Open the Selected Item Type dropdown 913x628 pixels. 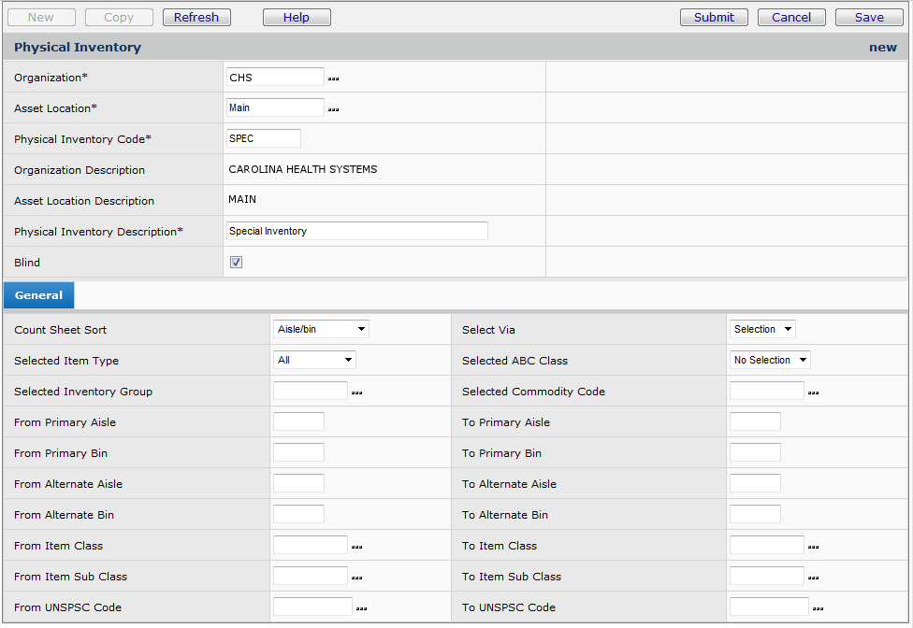pyautogui.click(x=314, y=360)
